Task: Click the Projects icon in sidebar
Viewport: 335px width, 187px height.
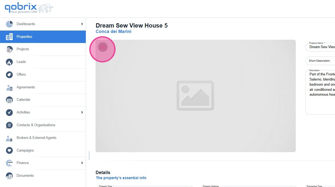Action: pos(9,49)
